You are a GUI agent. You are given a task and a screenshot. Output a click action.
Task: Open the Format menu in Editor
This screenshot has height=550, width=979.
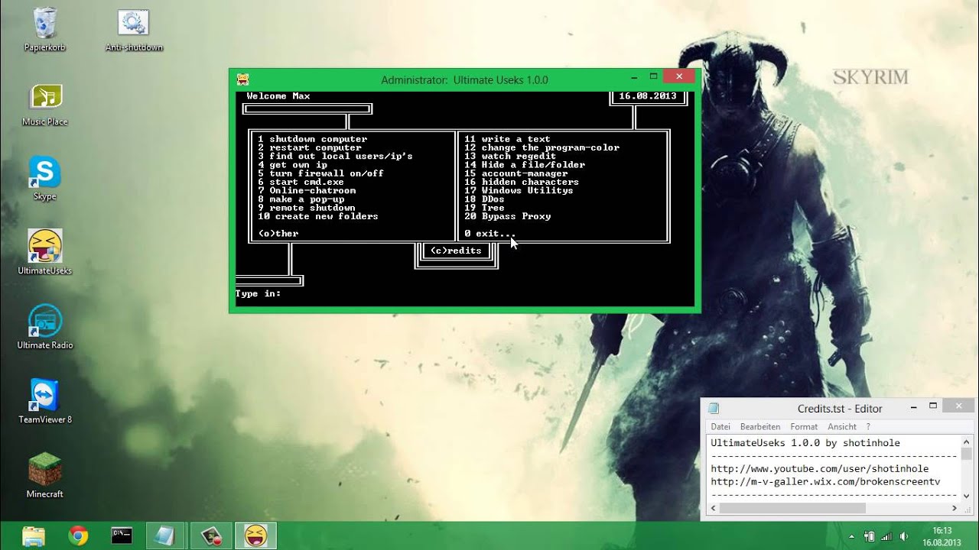tap(804, 427)
